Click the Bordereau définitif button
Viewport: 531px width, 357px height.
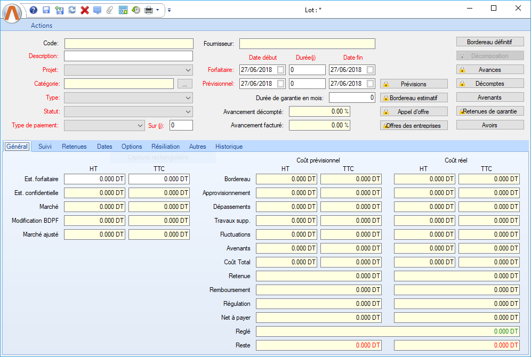pos(490,42)
